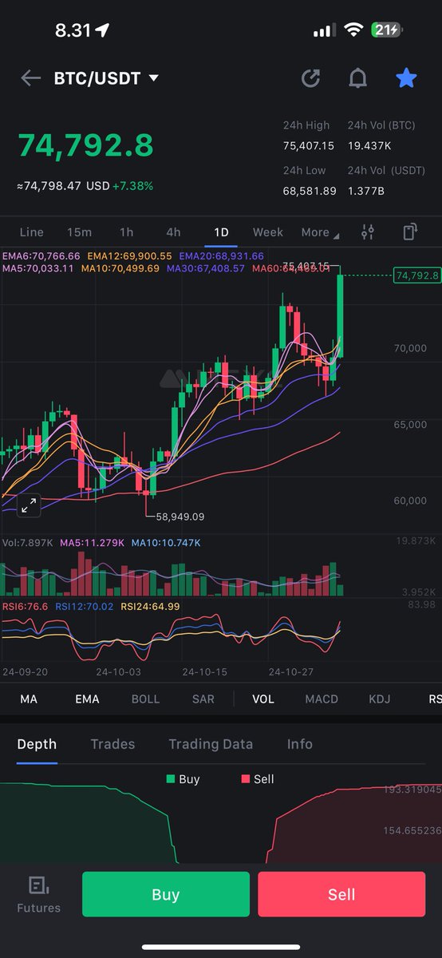The width and height of the screenshot is (442, 958).
Task: Toggle KDJ sub-indicator
Action: (380, 699)
